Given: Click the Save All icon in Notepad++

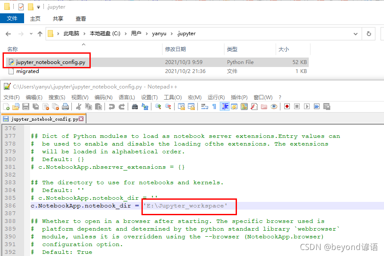Looking at the screenshot, I should (x=36, y=107).
